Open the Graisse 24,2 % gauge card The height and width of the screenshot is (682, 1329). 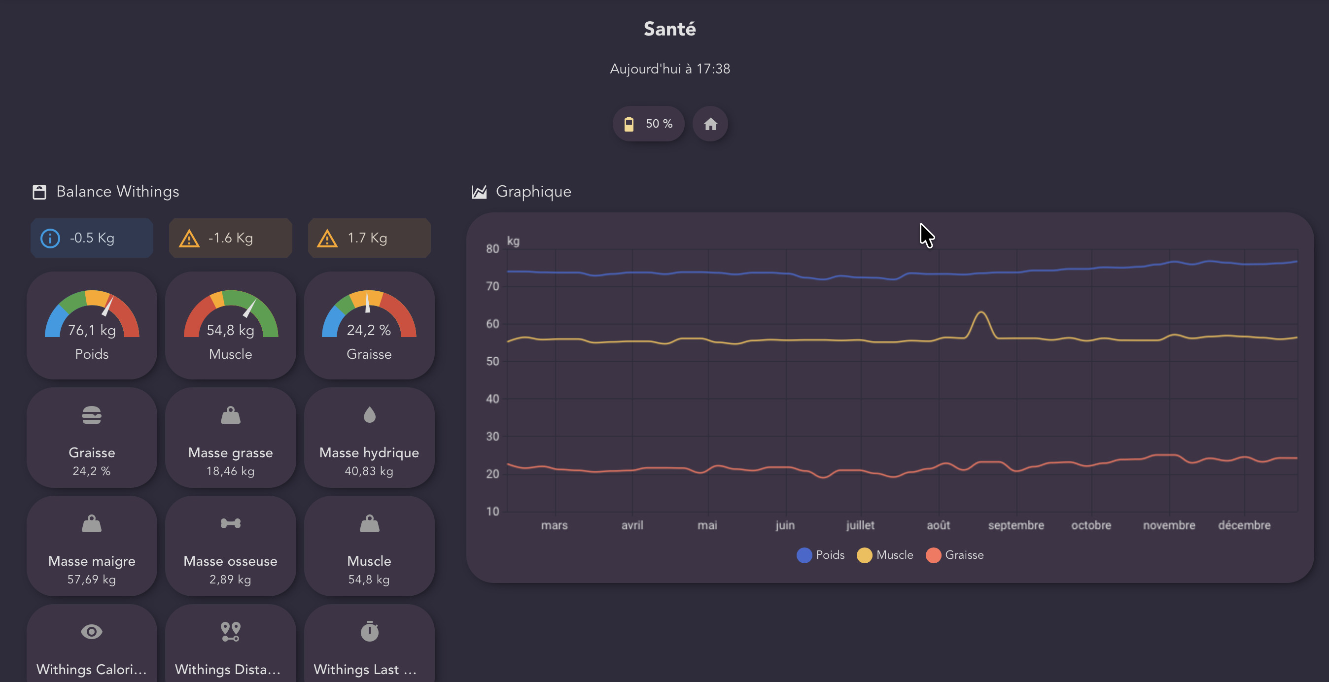point(369,326)
